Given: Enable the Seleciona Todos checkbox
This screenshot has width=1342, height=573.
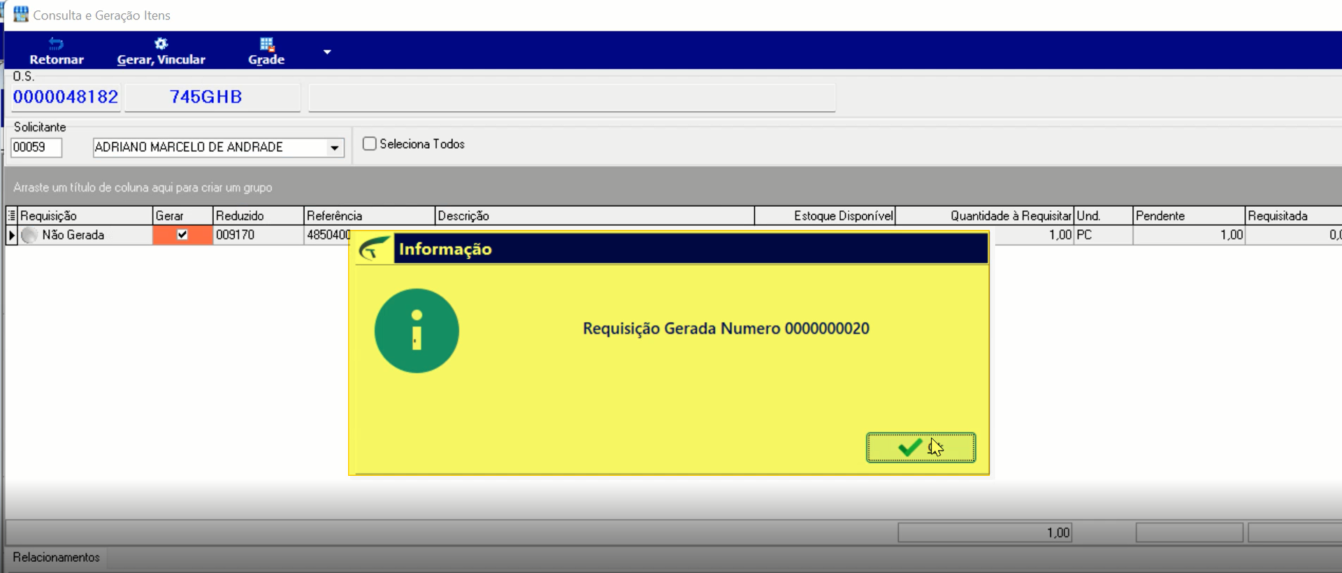Looking at the screenshot, I should pos(370,144).
